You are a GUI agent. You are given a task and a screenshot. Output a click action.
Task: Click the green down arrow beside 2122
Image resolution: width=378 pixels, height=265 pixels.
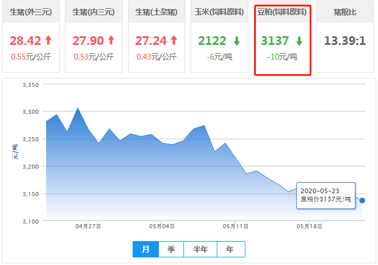pos(237,41)
